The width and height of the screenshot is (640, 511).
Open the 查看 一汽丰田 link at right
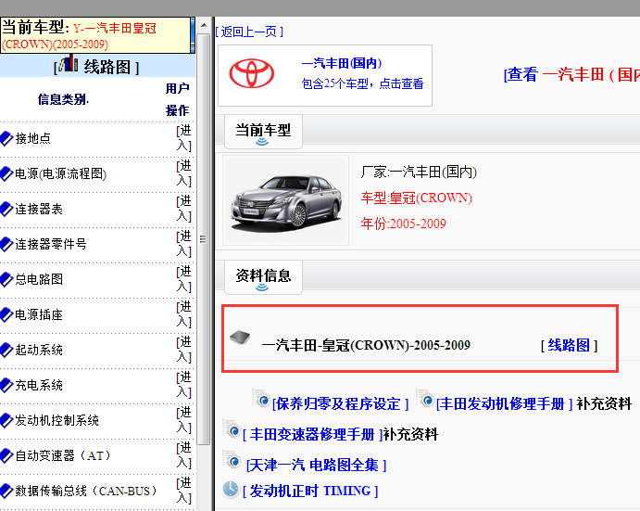click(x=571, y=75)
